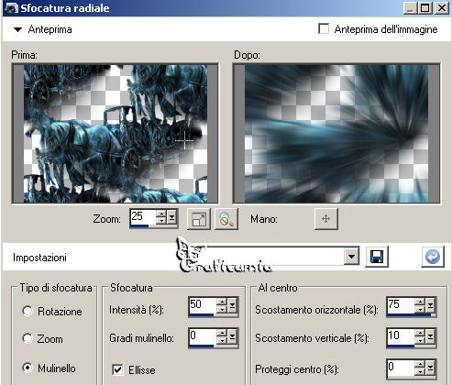Collapse the Anteprima preview section
Screen dimensions: 452x385
17,29
